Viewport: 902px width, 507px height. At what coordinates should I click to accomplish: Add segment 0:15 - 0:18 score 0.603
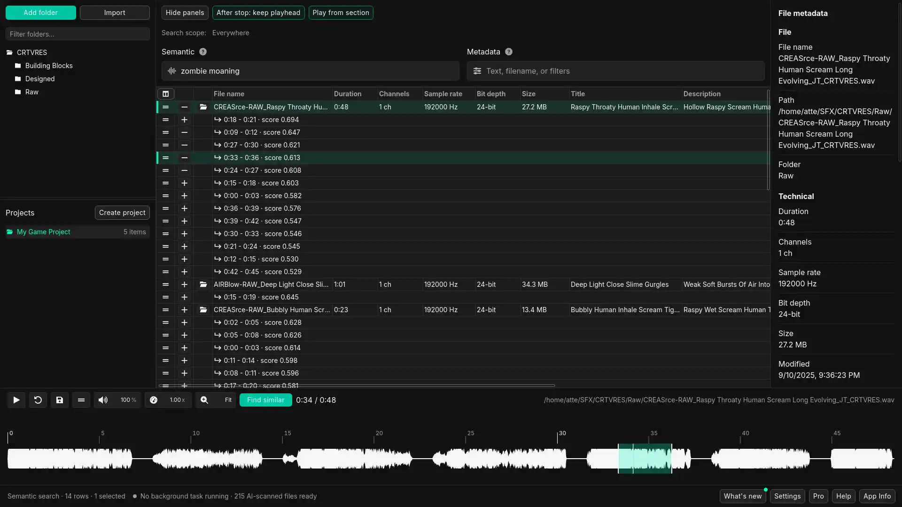click(185, 183)
